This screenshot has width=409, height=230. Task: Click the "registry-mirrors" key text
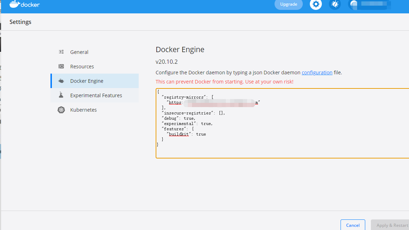[x=184, y=97]
